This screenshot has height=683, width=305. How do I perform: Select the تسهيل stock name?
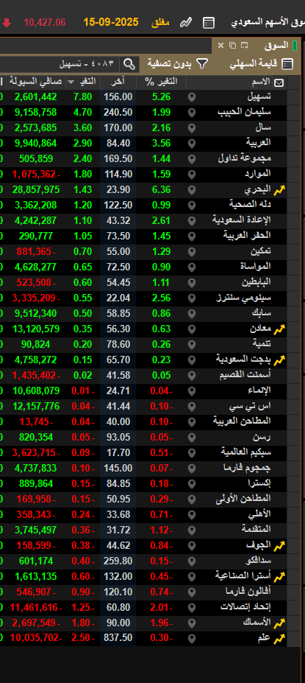259,97
